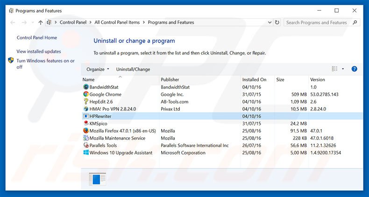This screenshot has width=369, height=197.
Task: Click the Programs and Features title icon
Action: [x=11, y=11]
